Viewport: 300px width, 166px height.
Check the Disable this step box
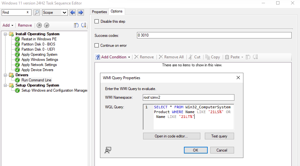(x=97, y=21)
